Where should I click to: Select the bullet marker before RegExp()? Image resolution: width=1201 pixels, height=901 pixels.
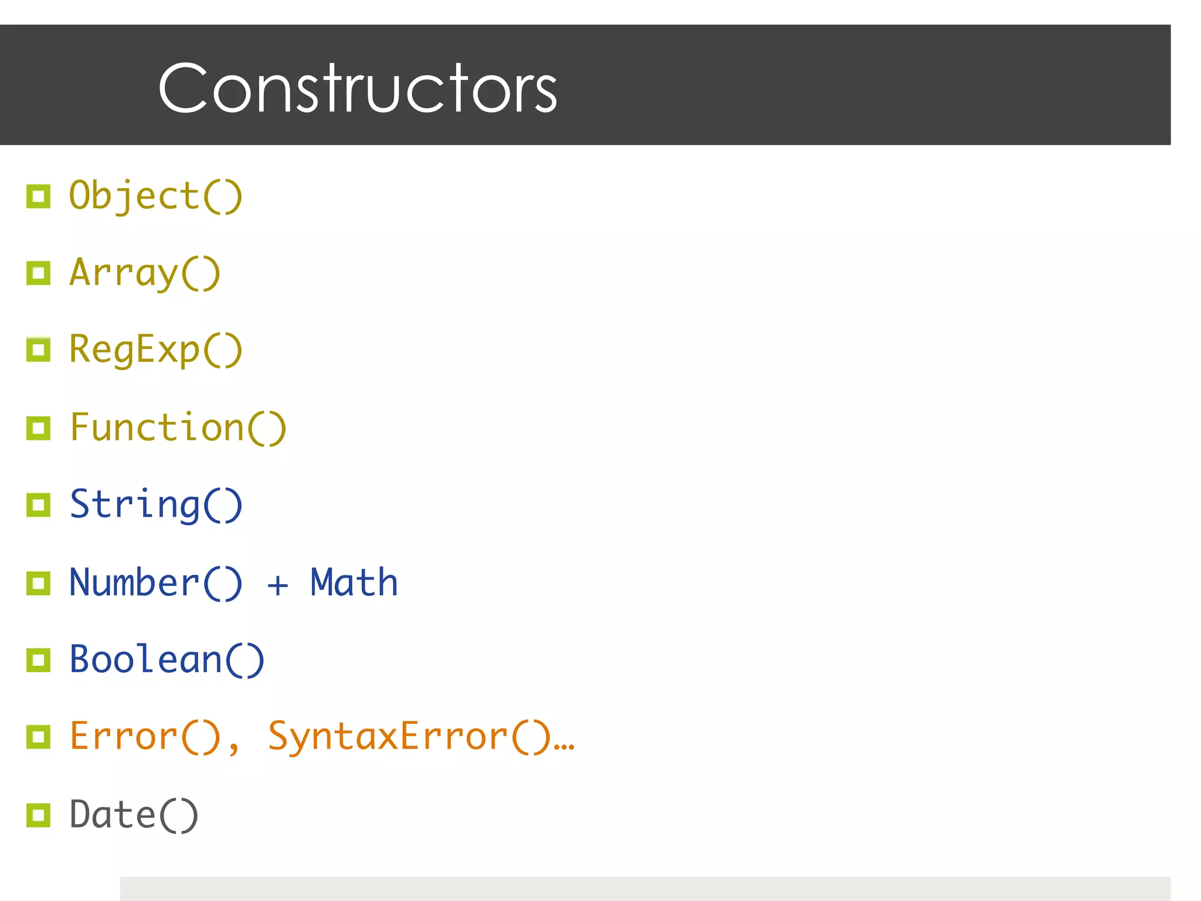(39, 350)
